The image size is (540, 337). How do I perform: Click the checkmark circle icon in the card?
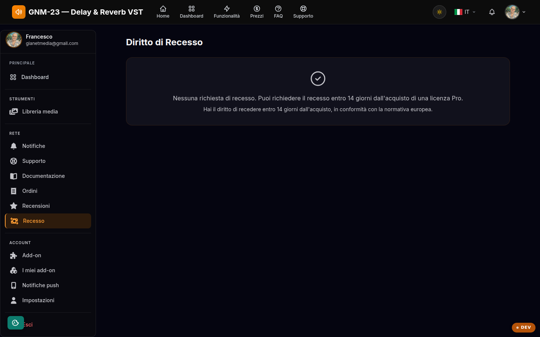pyautogui.click(x=318, y=79)
